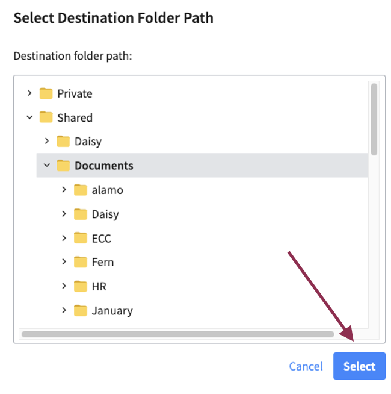Select the HR folder name
The width and height of the screenshot is (391, 394).
tap(99, 286)
